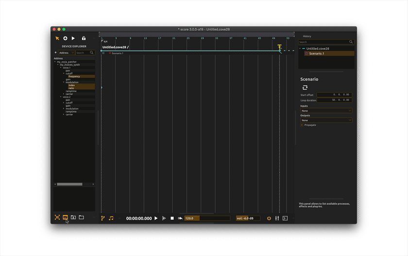Click the Untitled.cove28 breadcrumb in timeline
Image resolution: width=408 pixels, height=256 pixels.
pos(114,47)
